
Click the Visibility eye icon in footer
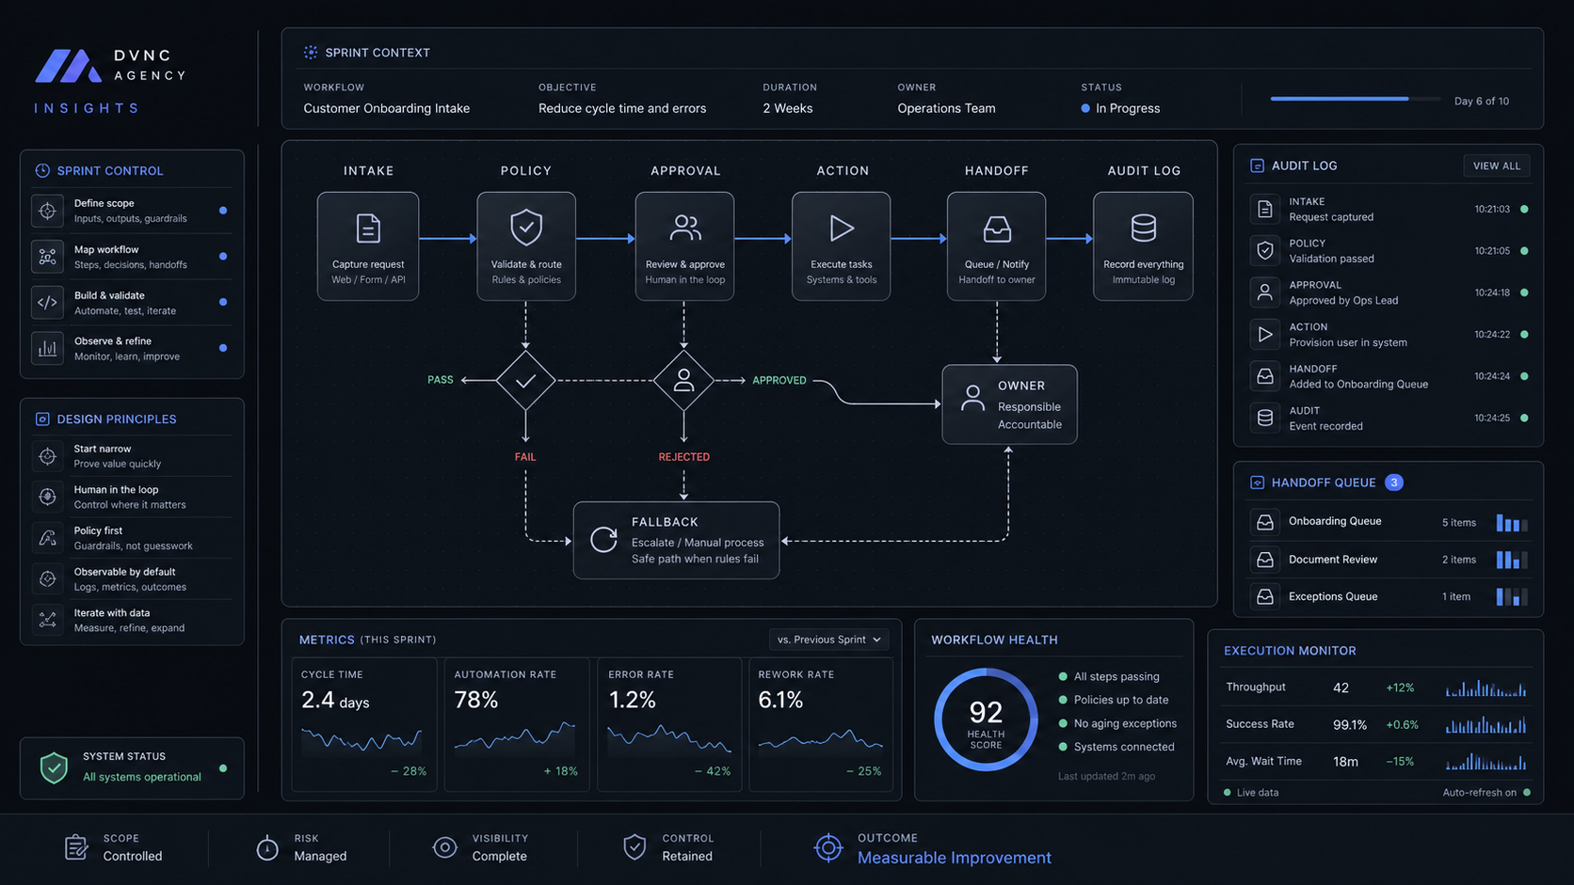(444, 847)
